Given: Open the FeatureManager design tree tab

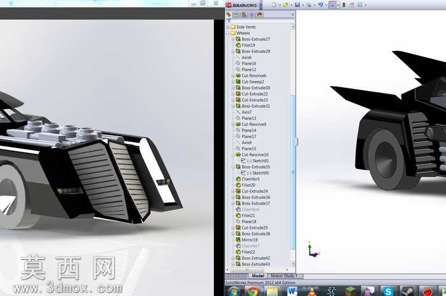Looking at the screenshot, I should point(229,15).
